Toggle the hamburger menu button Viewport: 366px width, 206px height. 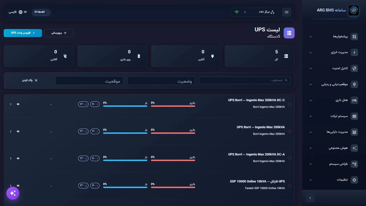(x=287, y=12)
